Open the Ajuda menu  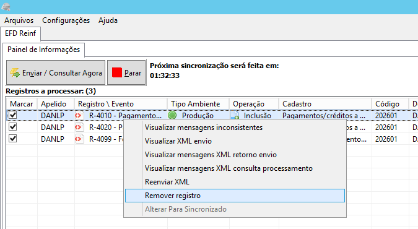tap(108, 20)
